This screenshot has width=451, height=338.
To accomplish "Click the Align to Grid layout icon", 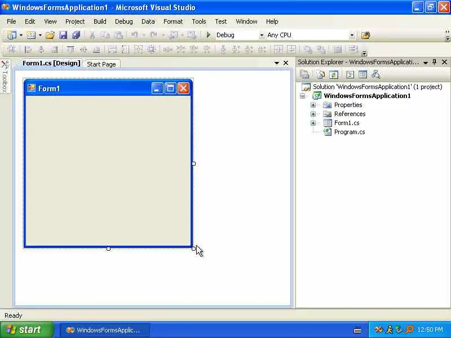I will coord(12,50).
